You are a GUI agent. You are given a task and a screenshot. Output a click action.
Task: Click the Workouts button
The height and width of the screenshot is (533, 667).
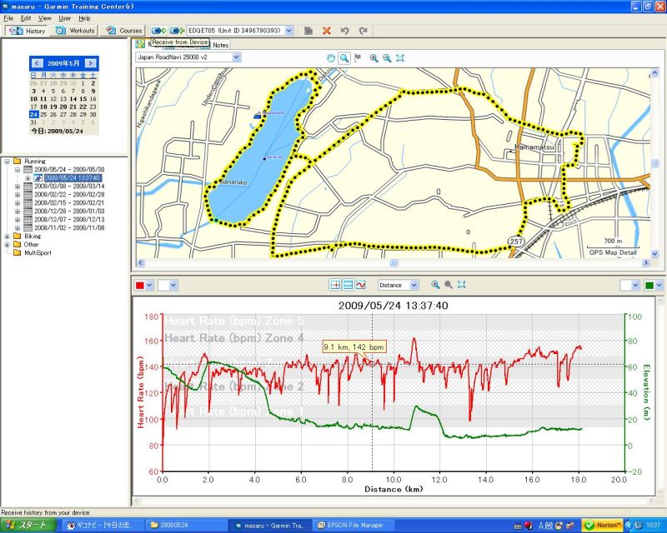coord(74,31)
